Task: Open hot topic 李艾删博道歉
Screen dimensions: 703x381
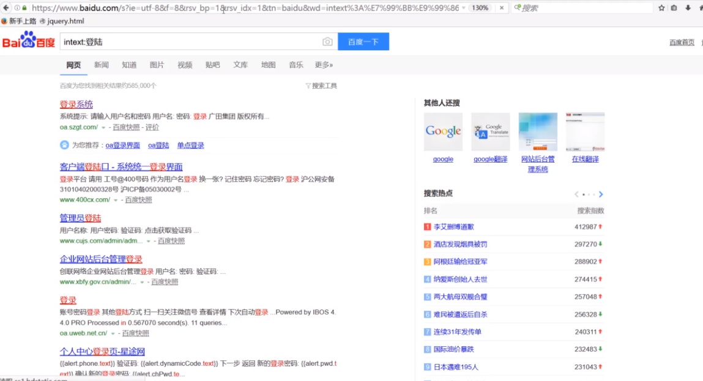Action: (x=454, y=227)
